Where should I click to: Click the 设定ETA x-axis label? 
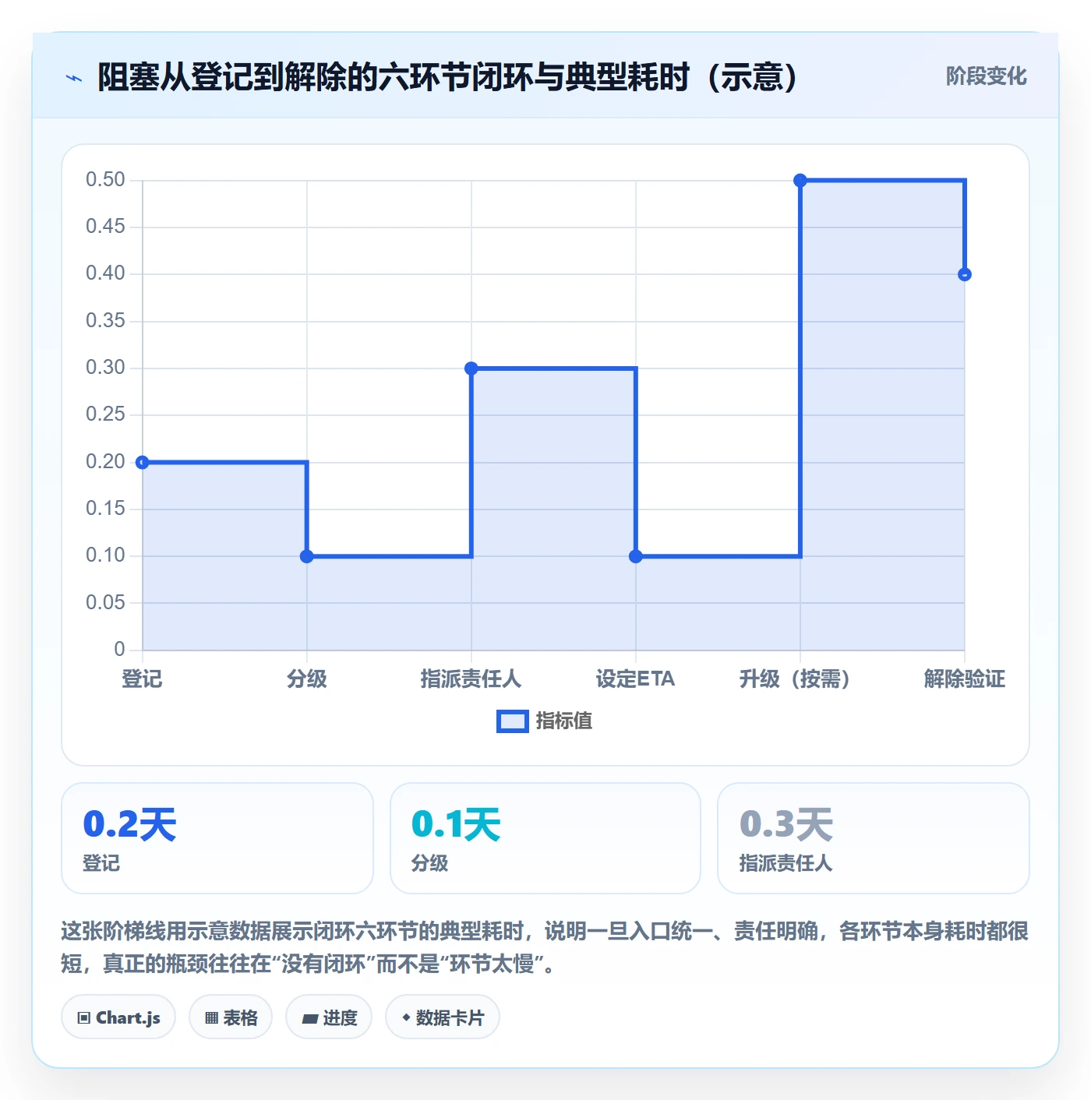click(x=635, y=679)
